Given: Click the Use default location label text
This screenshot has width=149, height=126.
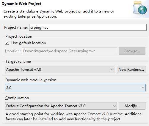Looking at the screenshot, I should pos(29,43).
